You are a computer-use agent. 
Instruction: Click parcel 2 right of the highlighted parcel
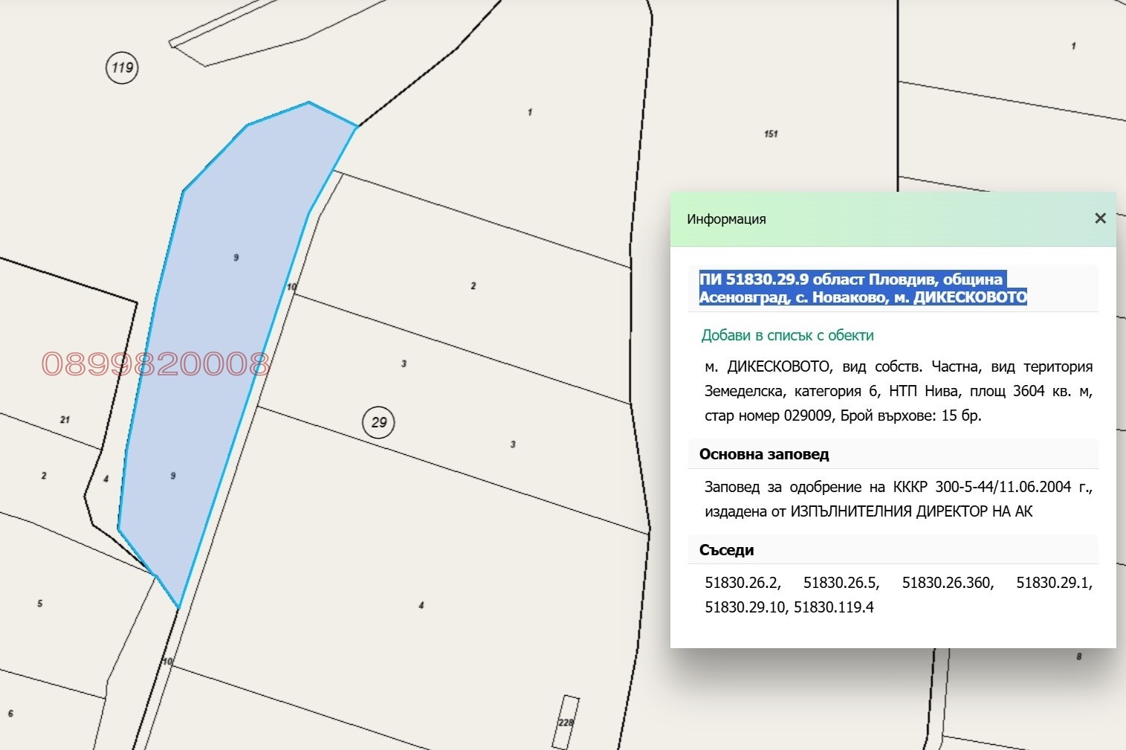tap(473, 286)
